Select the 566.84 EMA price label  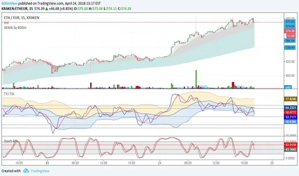(x=290, y=41)
